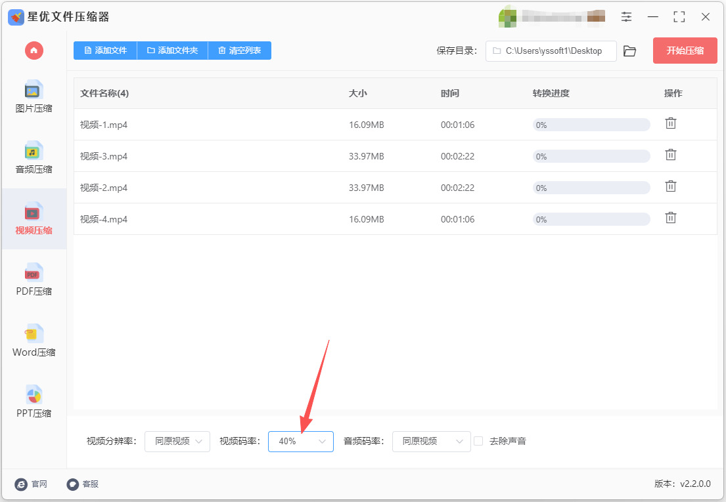Click duration 00:01:06 of 视频-1.mp4
This screenshot has height=502, width=726.
tap(457, 125)
